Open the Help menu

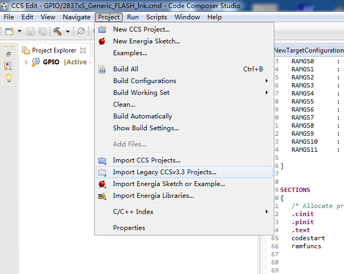click(x=214, y=17)
